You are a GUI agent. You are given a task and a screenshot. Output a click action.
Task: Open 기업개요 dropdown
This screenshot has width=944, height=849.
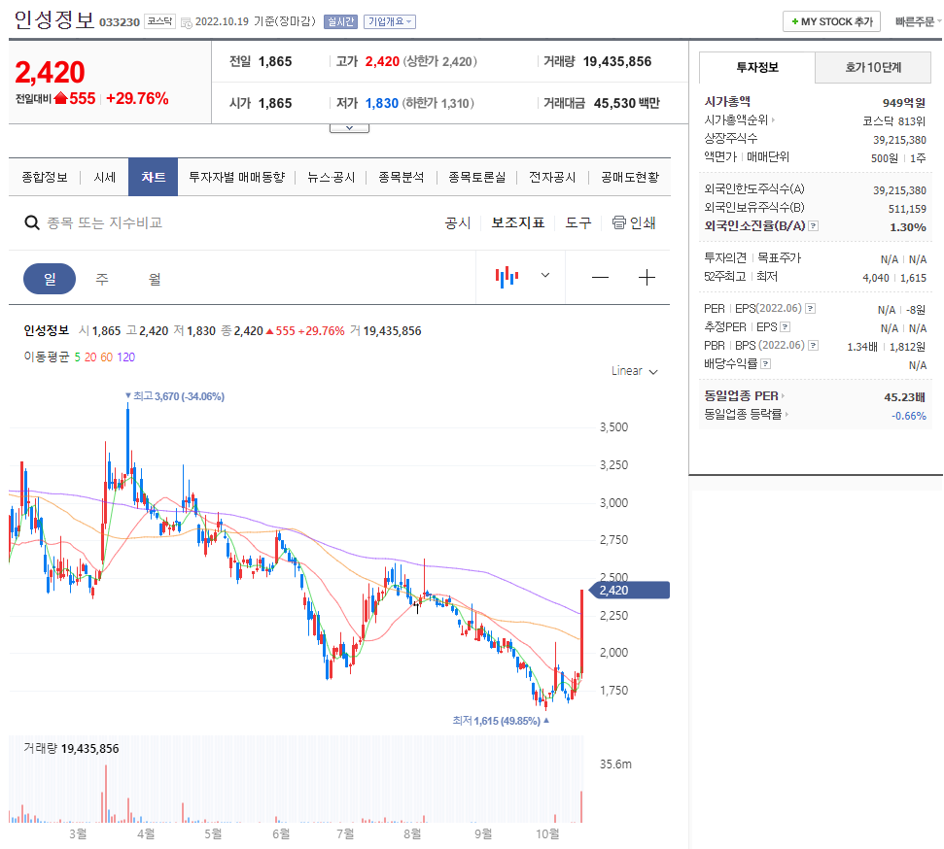coord(390,21)
